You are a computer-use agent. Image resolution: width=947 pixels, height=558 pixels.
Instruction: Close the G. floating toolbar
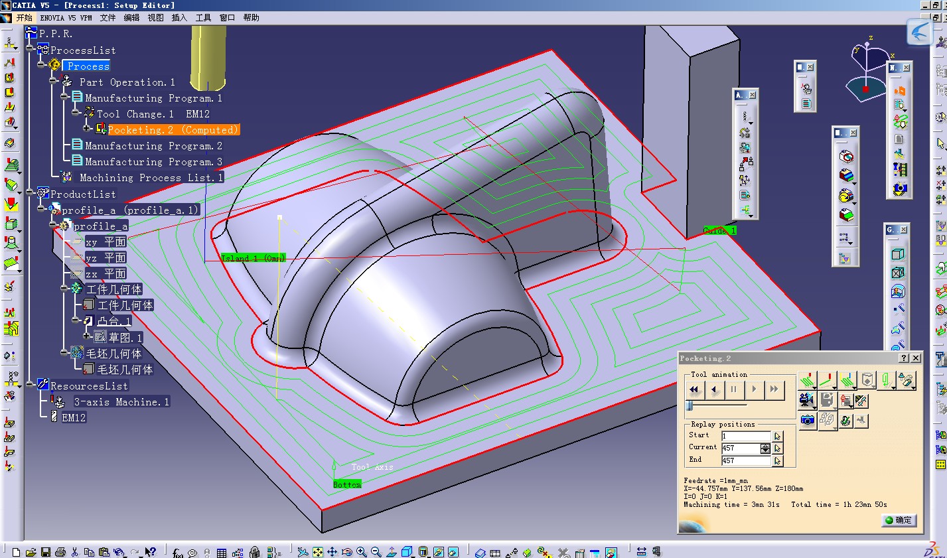(x=904, y=230)
